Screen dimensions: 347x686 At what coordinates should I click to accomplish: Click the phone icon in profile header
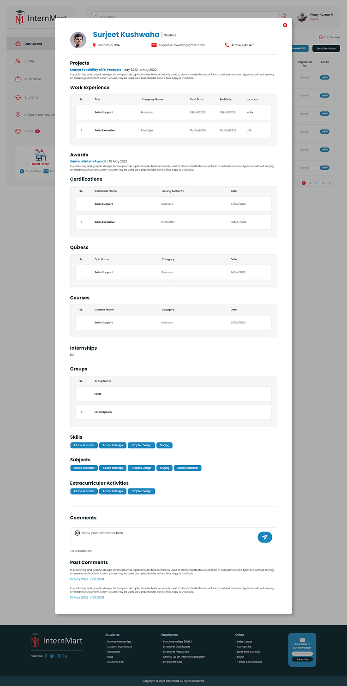click(227, 45)
